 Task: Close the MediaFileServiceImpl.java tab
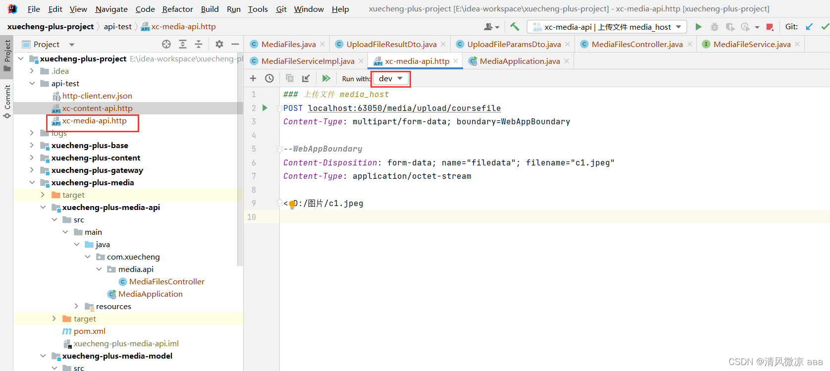tap(361, 61)
